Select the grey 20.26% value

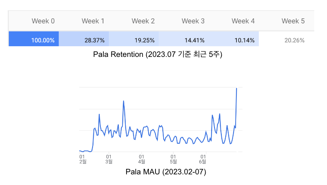click(x=294, y=40)
